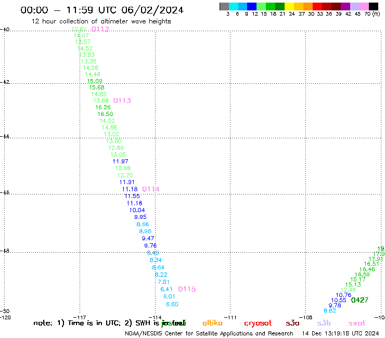Select the s3a legend label
The image size is (385, 338).
coord(292,323)
